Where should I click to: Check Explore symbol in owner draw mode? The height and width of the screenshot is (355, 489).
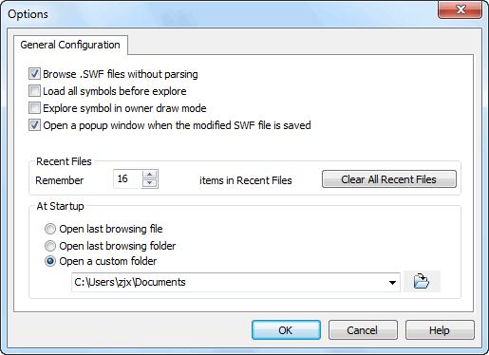tap(34, 108)
